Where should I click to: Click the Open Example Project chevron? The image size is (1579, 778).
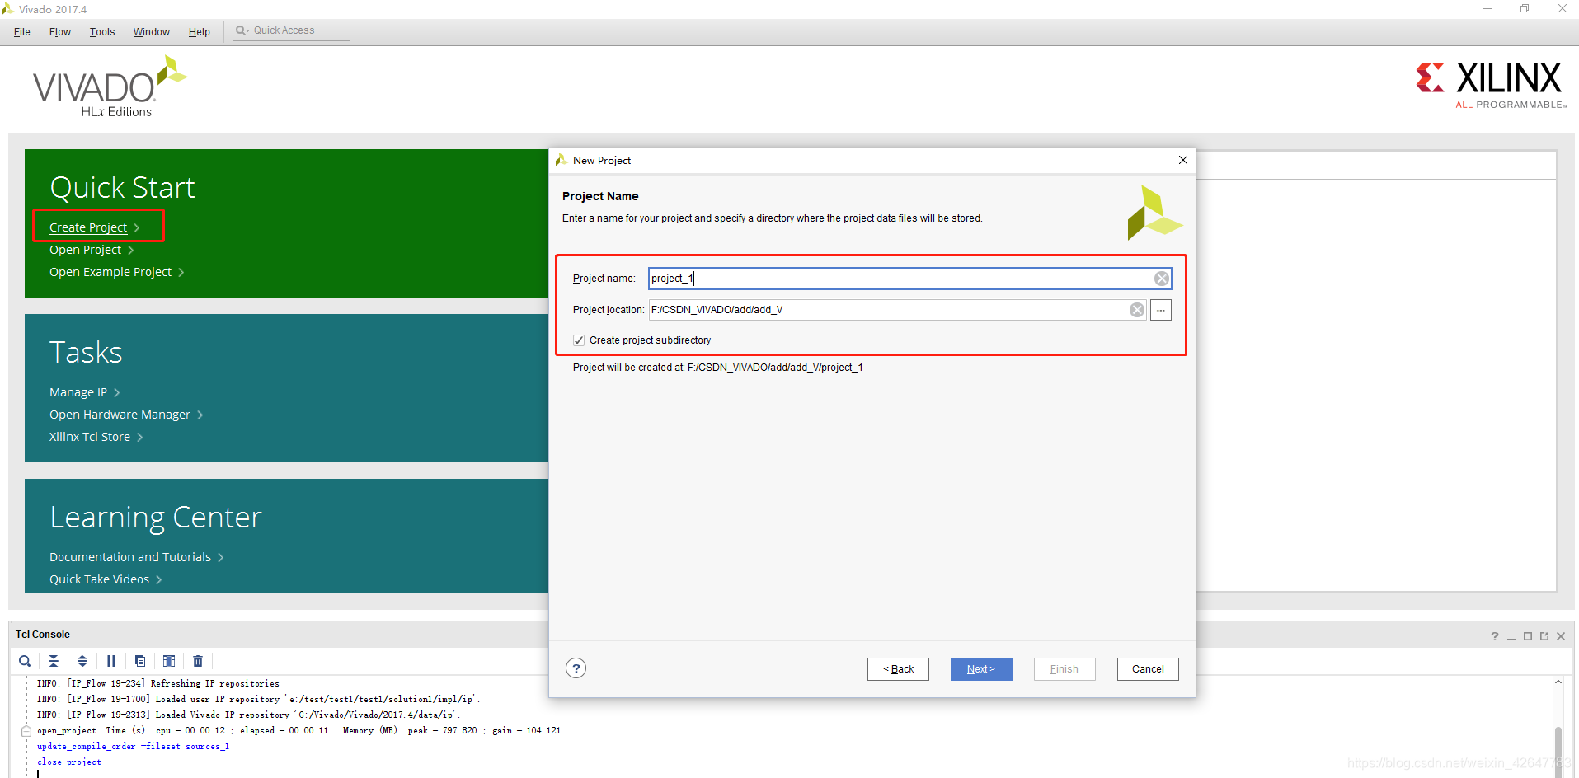(x=181, y=273)
